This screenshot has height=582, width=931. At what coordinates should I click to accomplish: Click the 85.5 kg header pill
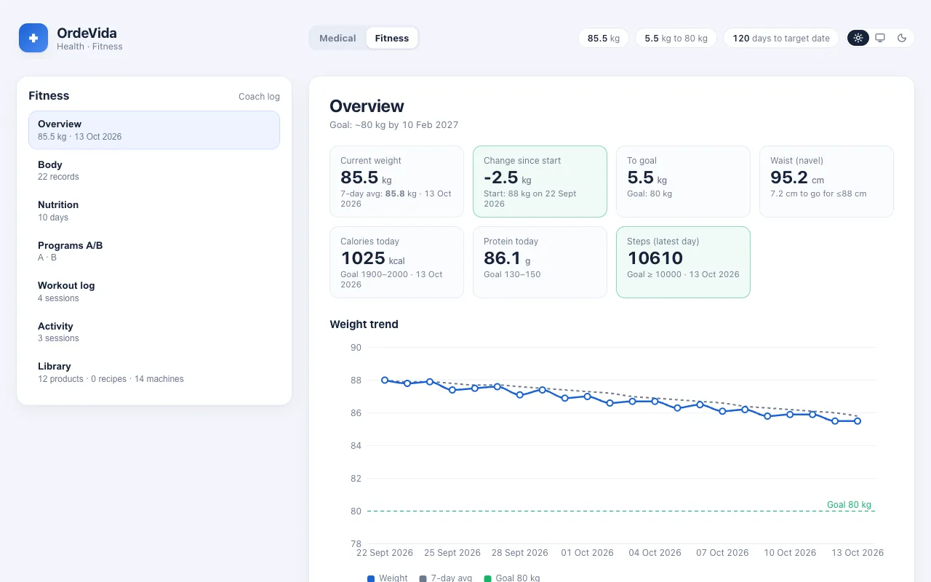[604, 38]
